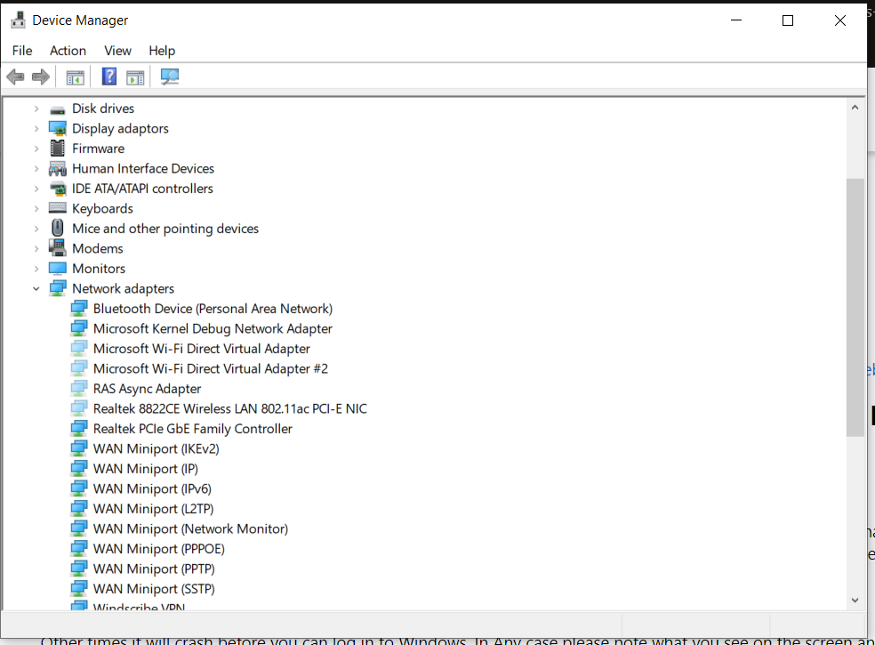Viewport: 875px width, 645px height.
Task: Select Realtek 8822CE Wireless LAN adapter
Action: click(229, 408)
